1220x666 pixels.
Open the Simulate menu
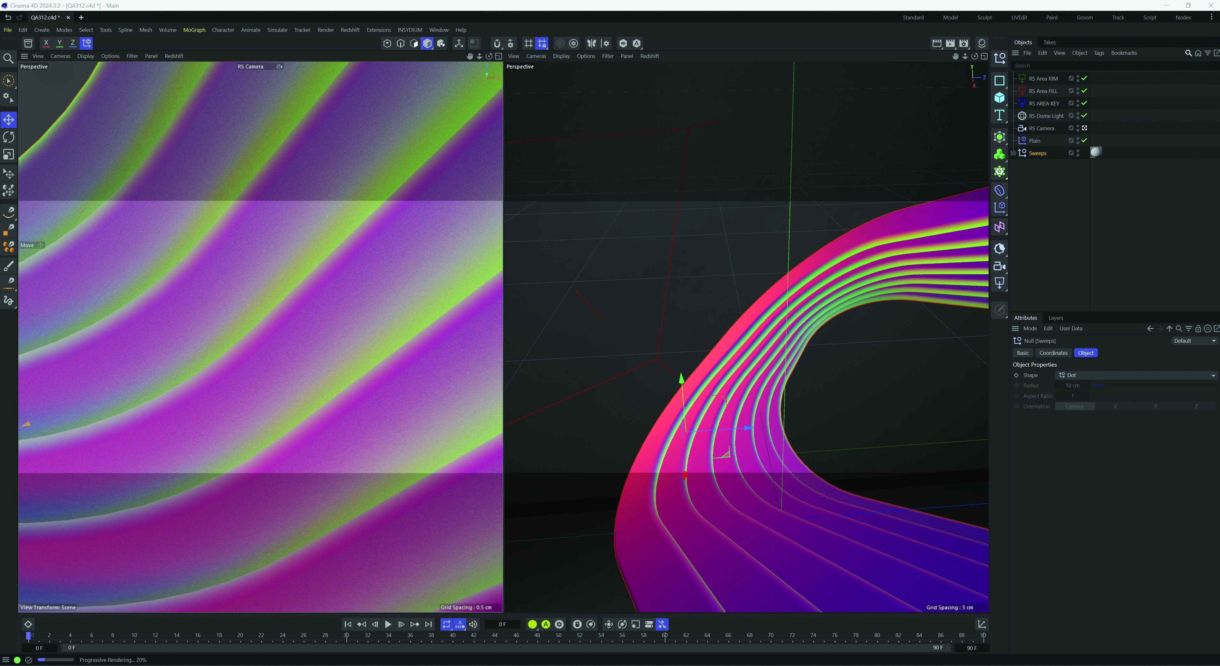click(277, 30)
